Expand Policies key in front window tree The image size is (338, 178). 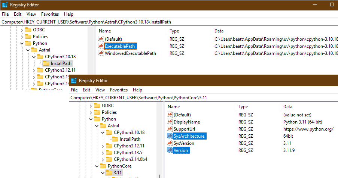(91, 112)
